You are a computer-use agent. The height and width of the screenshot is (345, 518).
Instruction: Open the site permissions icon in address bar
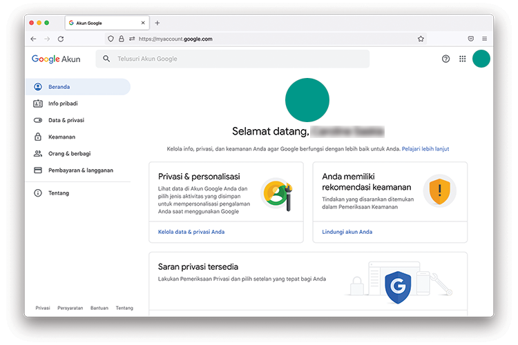click(x=132, y=39)
